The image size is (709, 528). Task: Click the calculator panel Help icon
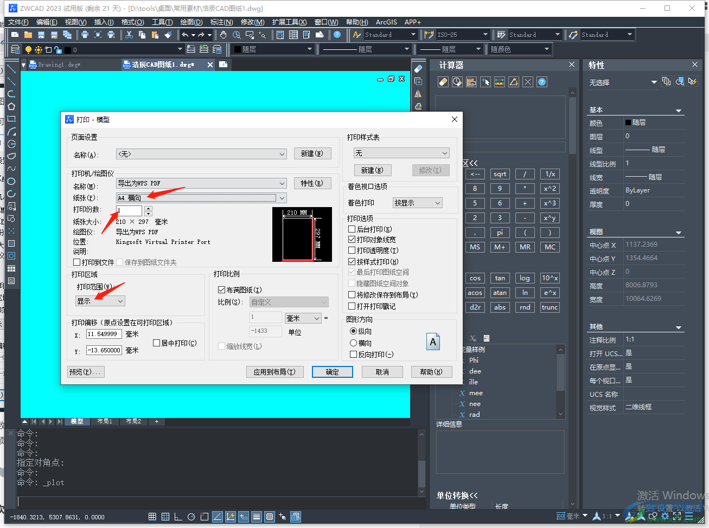coord(542,82)
